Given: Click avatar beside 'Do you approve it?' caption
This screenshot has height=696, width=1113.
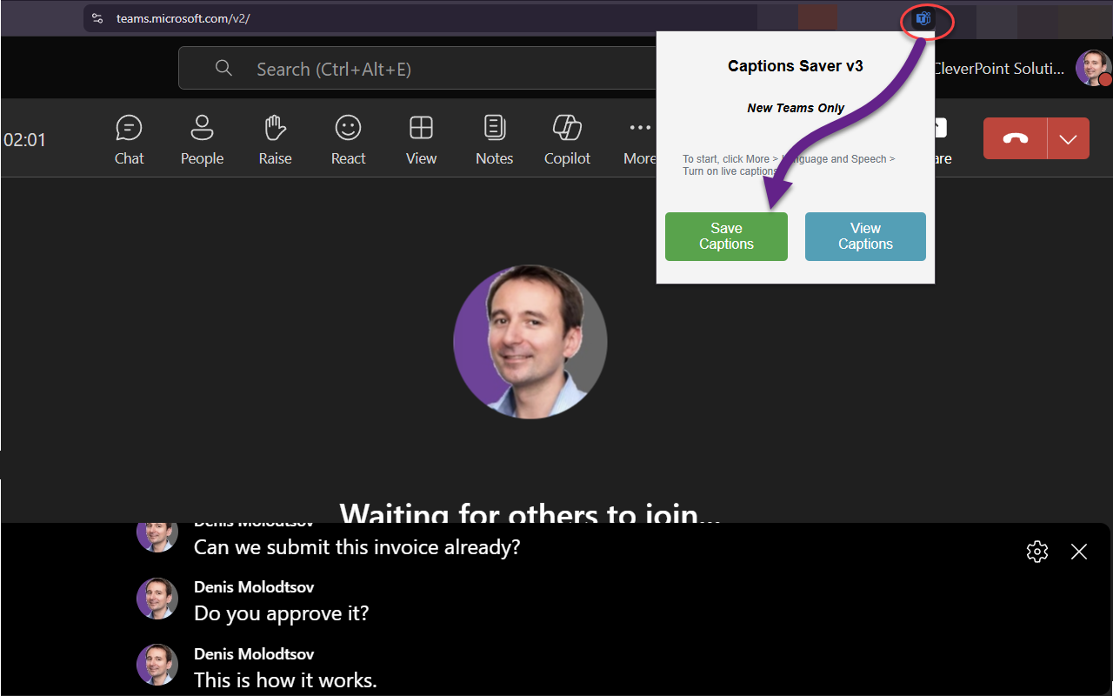Looking at the screenshot, I should coord(157,599).
